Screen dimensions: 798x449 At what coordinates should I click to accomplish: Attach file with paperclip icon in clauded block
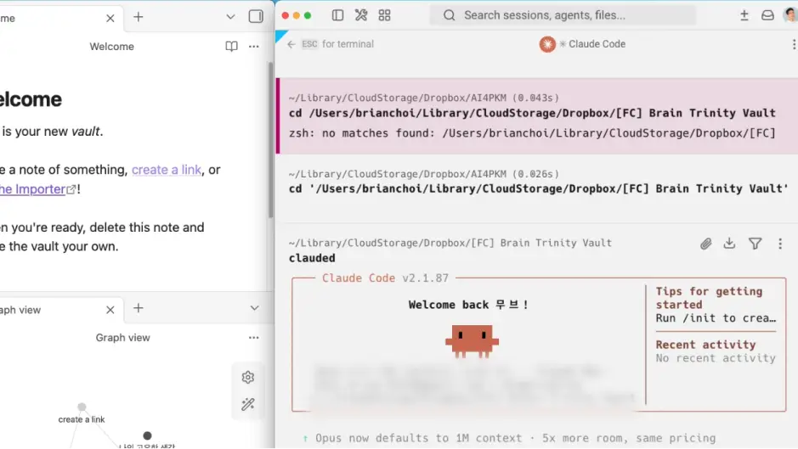tap(705, 244)
